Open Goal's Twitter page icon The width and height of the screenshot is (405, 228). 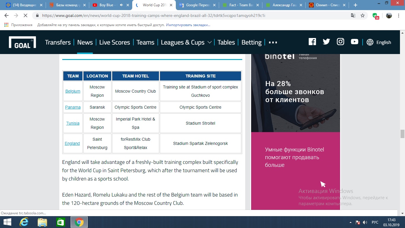(326, 42)
